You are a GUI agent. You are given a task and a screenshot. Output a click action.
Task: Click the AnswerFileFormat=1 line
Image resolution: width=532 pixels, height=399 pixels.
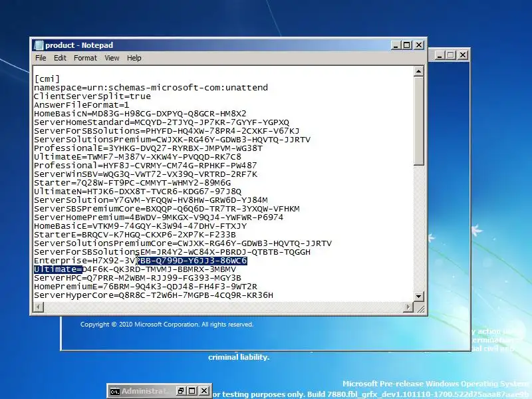(x=81, y=105)
